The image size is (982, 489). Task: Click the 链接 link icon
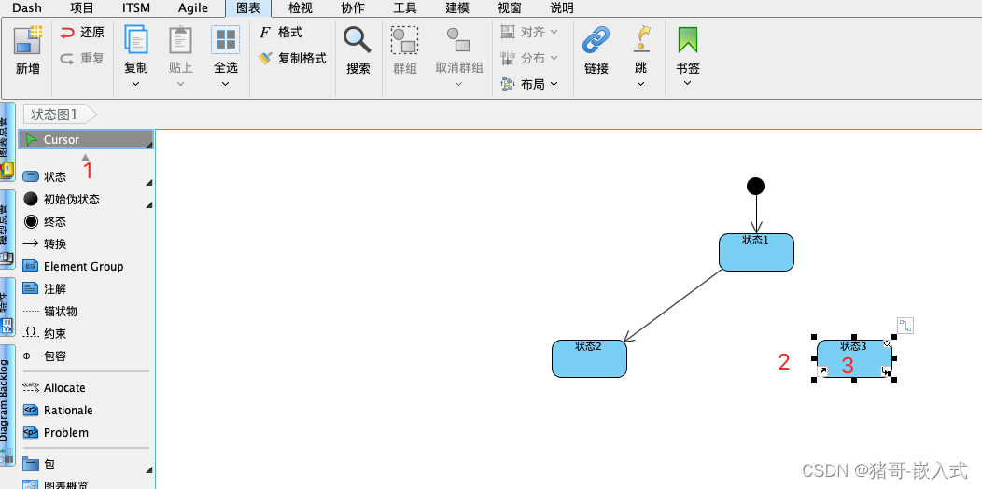pos(596,40)
